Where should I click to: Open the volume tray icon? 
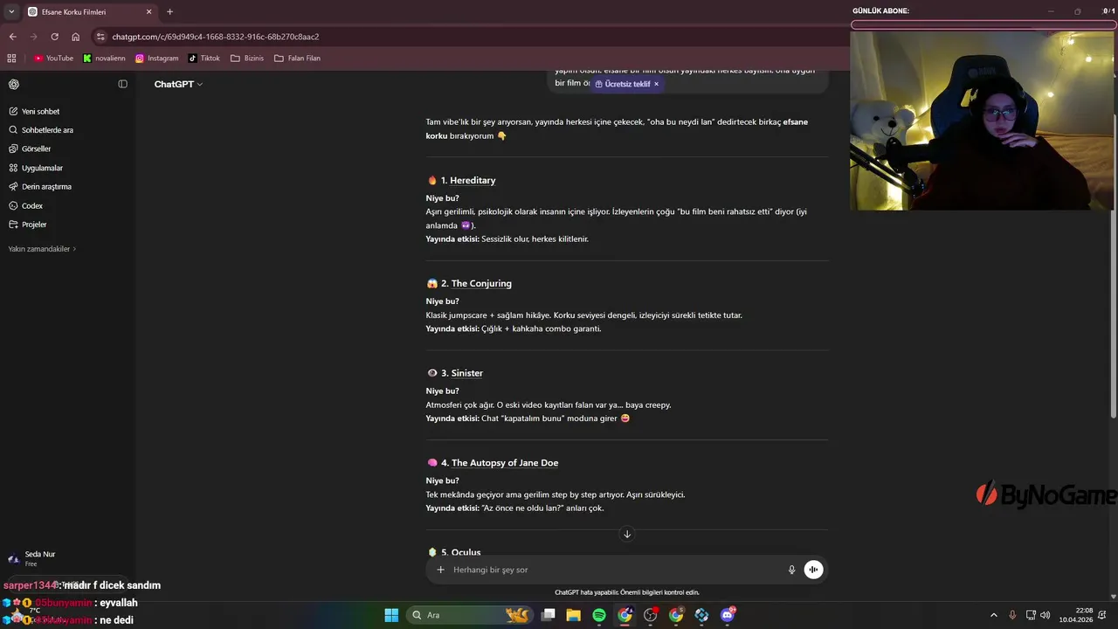[1046, 615]
